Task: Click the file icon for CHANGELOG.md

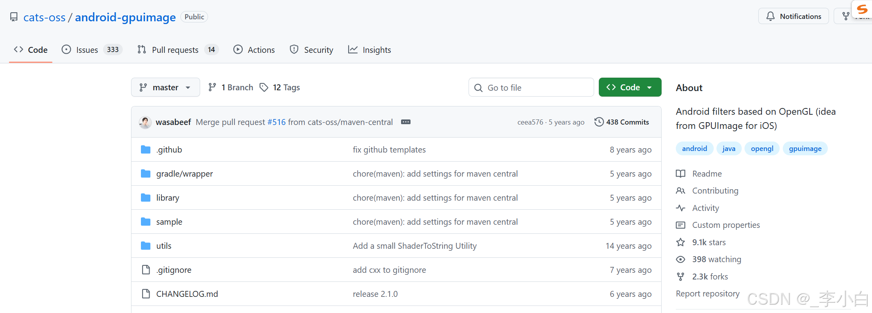Action: pyautogui.click(x=146, y=294)
